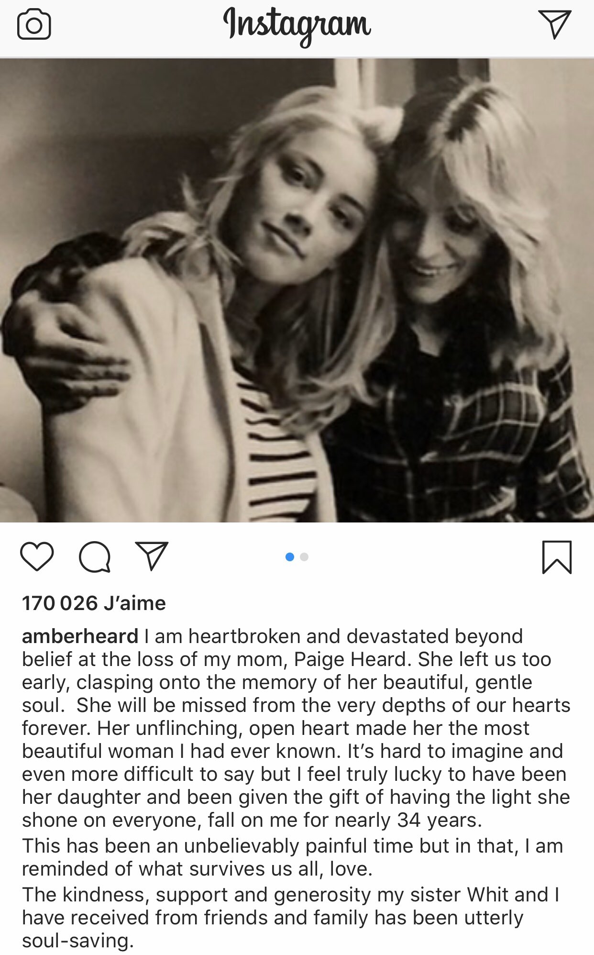Jump to the grey second carousel dot

304,557
